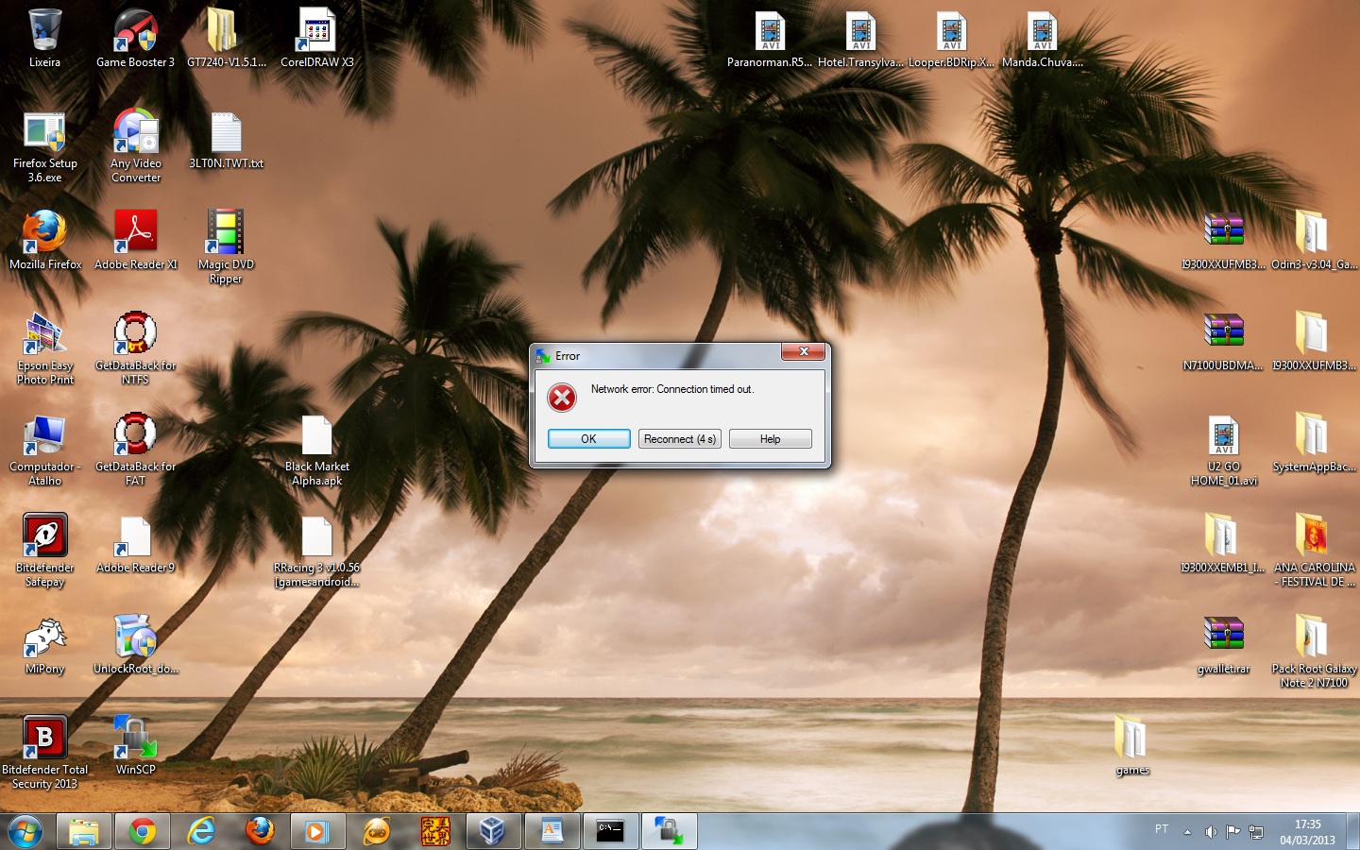Screen dimensions: 1360x850
Task: Select the Odin3-v3.04 zip folder
Action: point(1314,241)
